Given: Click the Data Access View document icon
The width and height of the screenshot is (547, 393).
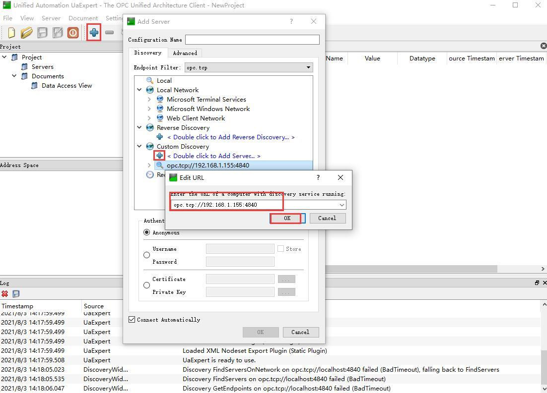Looking at the screenshot, I should [35, 86].
